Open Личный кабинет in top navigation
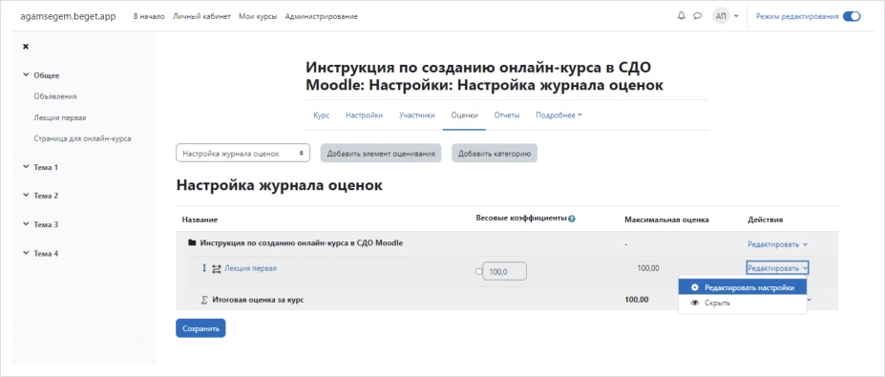 click(x=201, y=16)
